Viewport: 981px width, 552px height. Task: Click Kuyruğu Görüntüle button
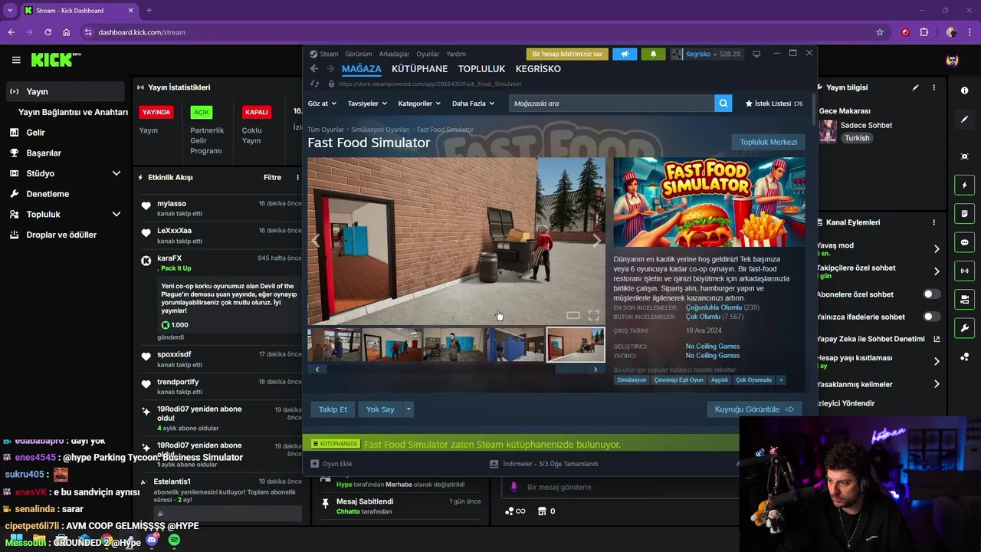[x=754, y=409]
